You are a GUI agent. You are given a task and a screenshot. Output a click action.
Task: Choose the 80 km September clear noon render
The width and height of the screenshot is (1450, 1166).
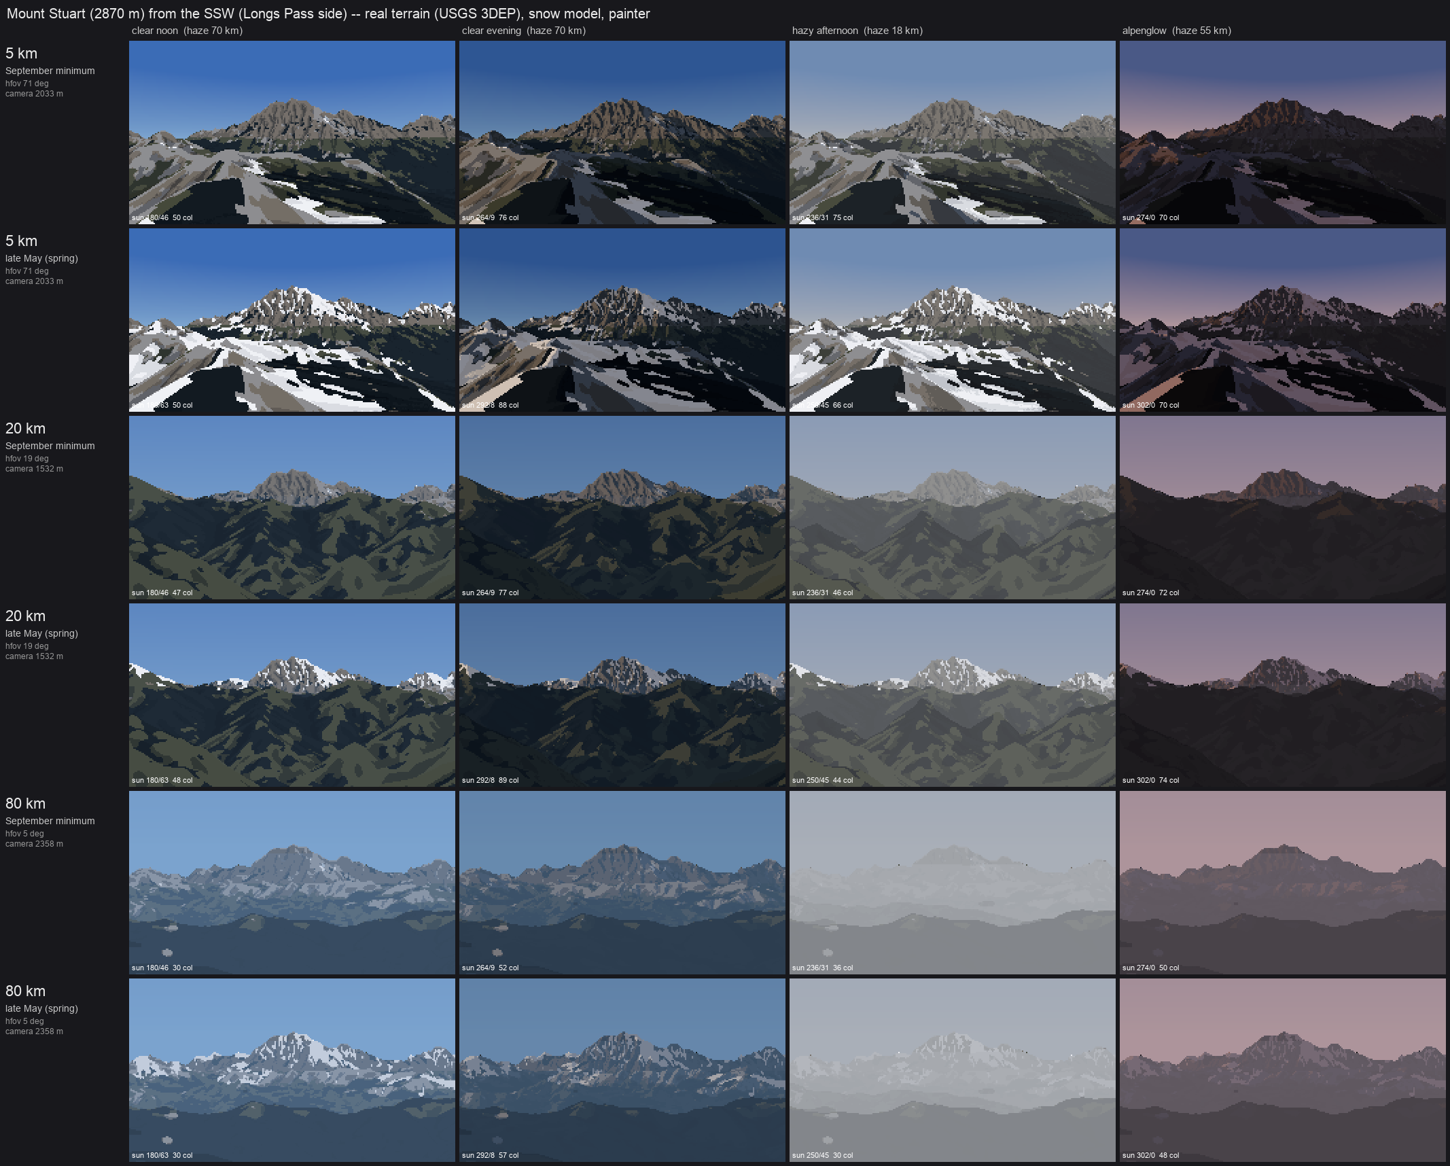pos(292,883)
